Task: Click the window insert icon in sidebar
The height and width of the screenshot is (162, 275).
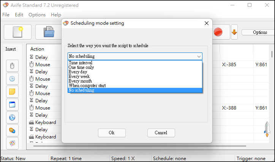Action: pyautogui.click(x=12, y=105)
